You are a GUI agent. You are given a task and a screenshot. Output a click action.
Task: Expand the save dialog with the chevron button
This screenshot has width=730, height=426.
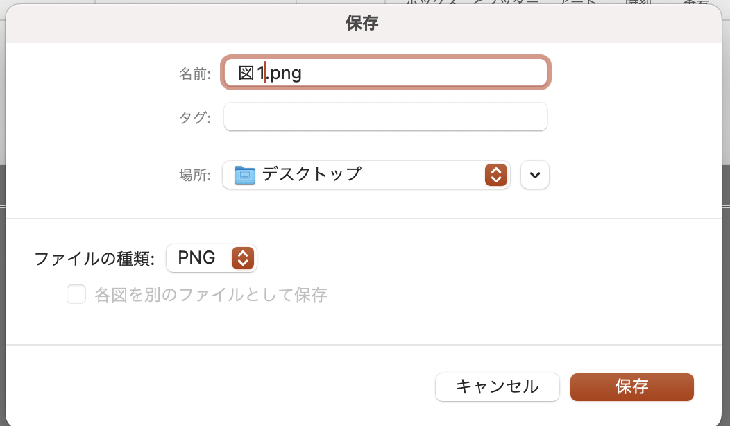[534, 175]
